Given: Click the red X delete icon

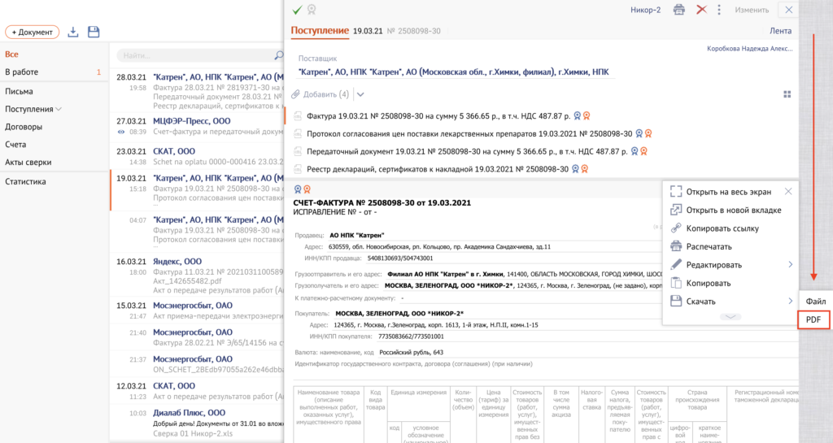Looking at the screenshot, I should point(701,10).
